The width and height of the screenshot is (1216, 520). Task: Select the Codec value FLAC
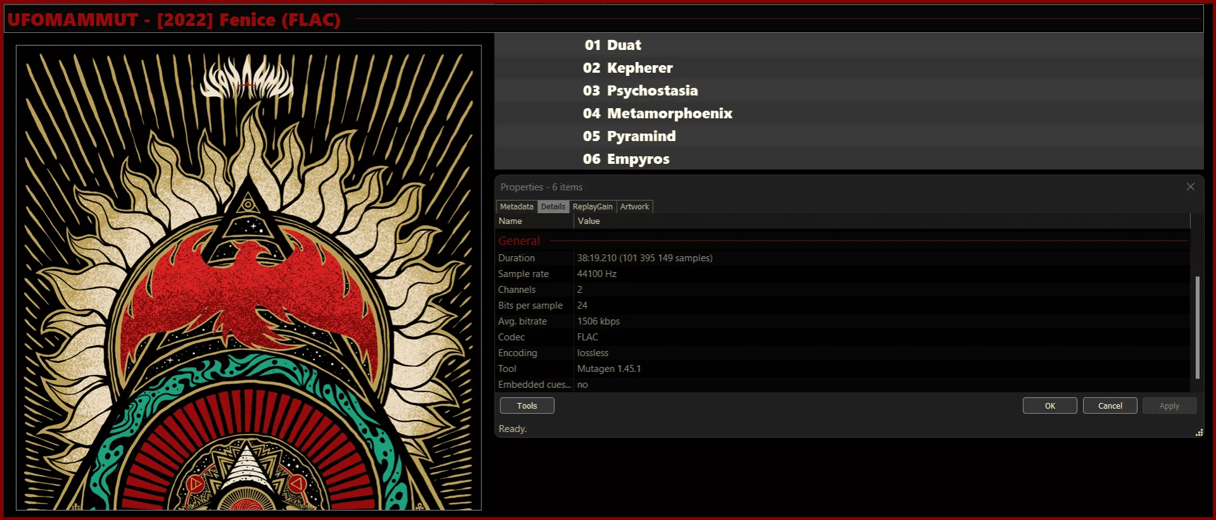click(588, 337)
